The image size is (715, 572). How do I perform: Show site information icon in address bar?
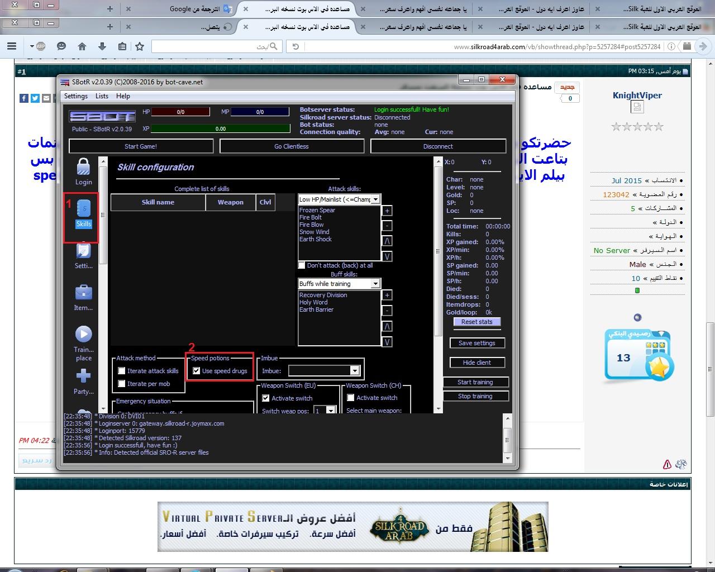click(671, 46)
